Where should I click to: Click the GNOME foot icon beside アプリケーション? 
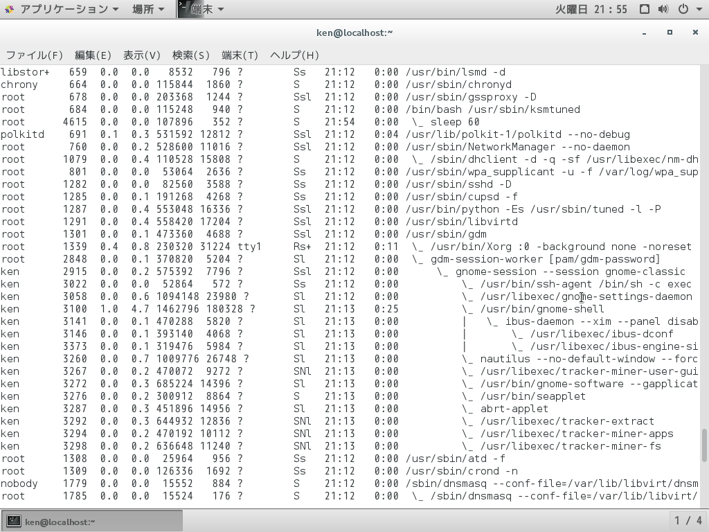10,9
